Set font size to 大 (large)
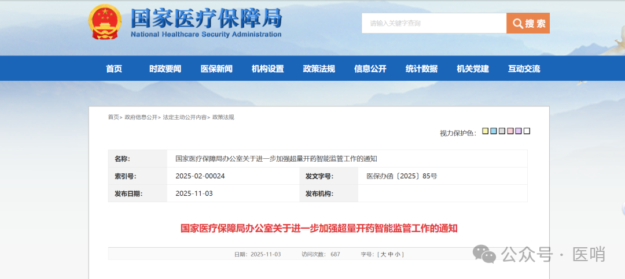 pos(383,254)
